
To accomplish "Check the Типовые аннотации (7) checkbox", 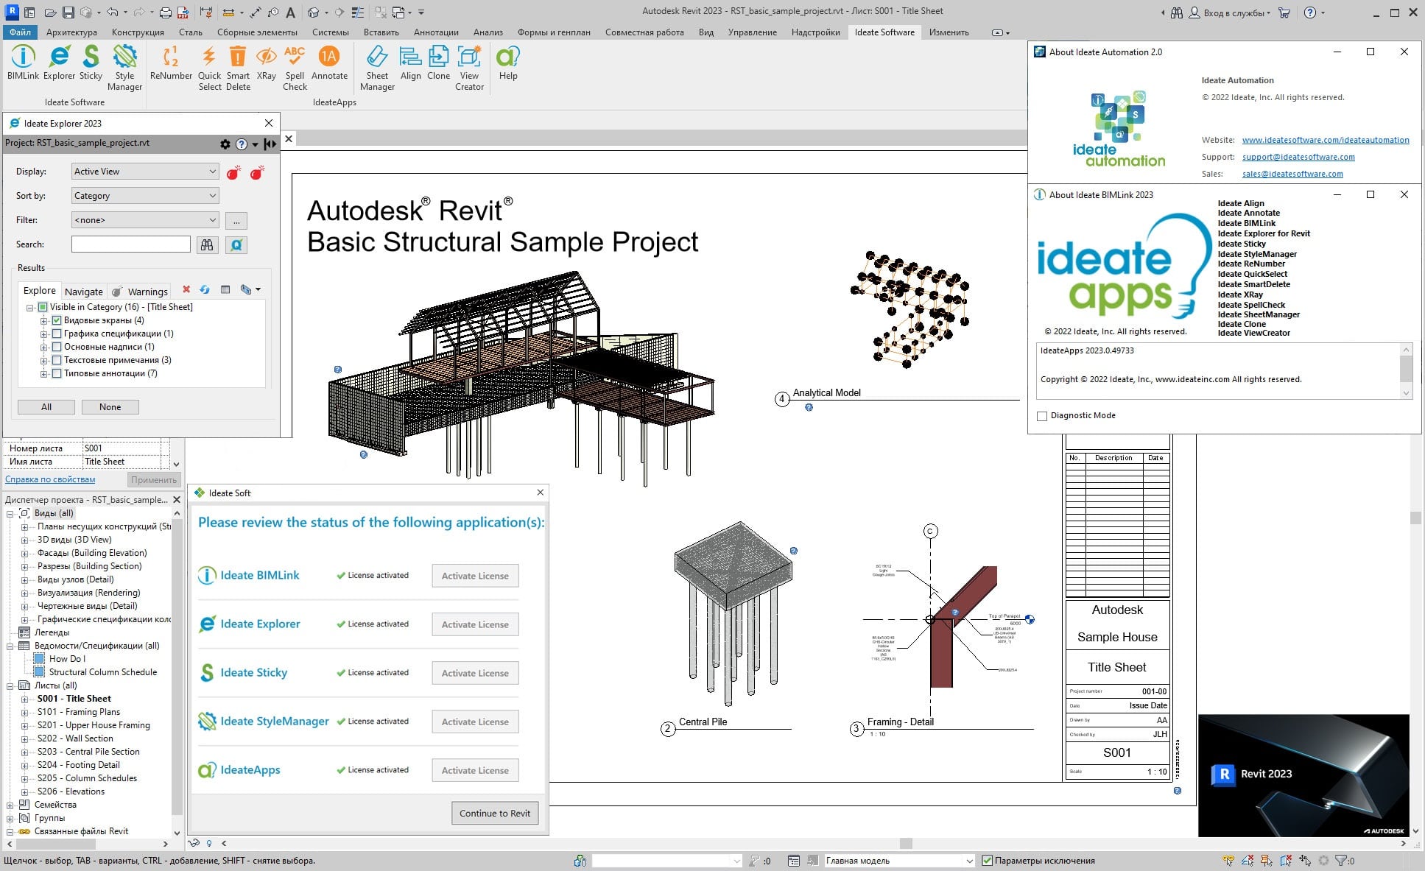I will tap(57, 373).
